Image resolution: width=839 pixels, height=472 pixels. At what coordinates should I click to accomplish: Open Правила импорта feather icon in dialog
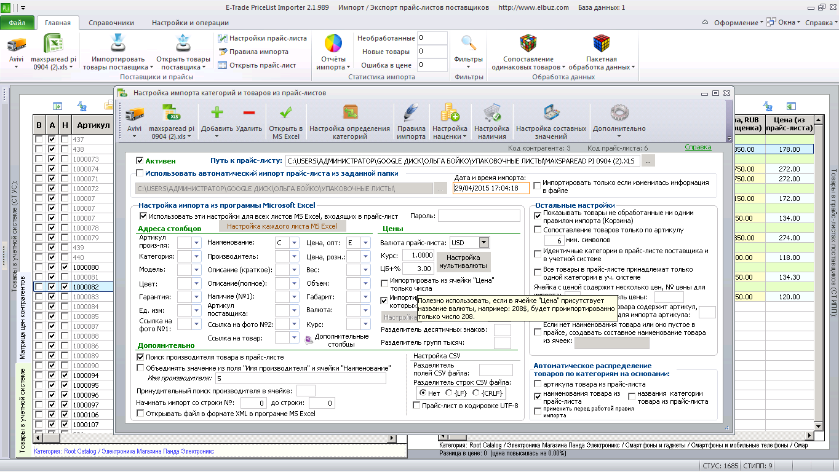[411, 113]
